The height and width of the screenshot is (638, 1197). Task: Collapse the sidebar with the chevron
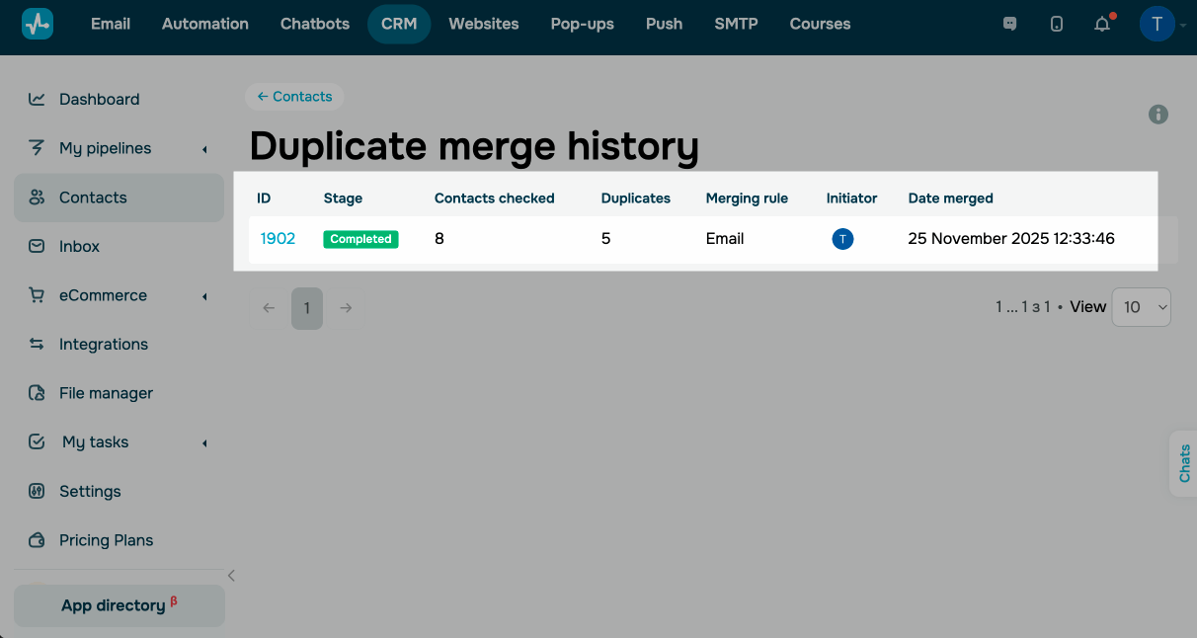231,576
